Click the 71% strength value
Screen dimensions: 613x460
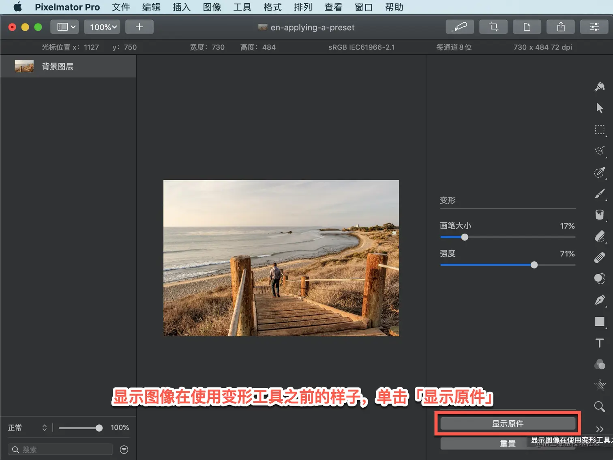[x=567, y=254]
